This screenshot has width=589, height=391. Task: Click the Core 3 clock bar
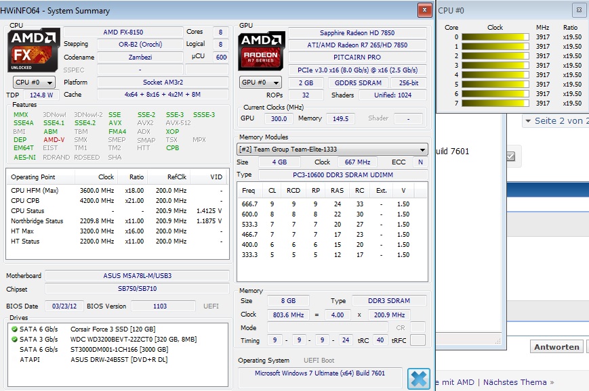point(495,65)
